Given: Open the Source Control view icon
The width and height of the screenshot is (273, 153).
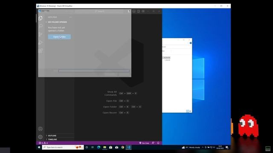Looking at the screenshot, I should (41, 34).
